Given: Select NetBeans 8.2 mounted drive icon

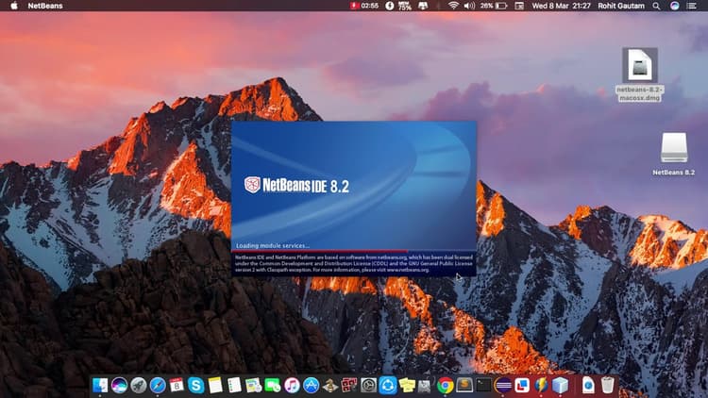Looking at the screenshot, I should [674, 154].
